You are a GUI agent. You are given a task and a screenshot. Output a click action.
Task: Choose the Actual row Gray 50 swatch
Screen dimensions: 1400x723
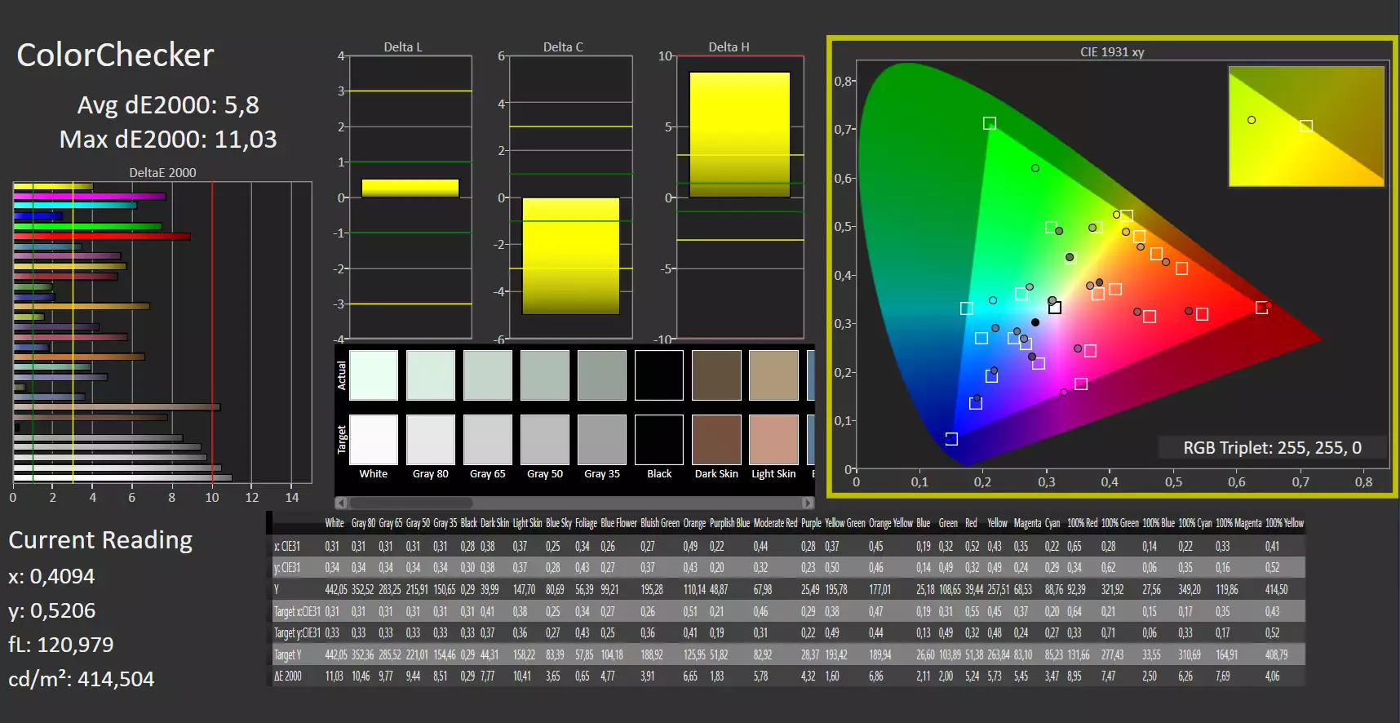pyautogui.click(x=545, y=375)
